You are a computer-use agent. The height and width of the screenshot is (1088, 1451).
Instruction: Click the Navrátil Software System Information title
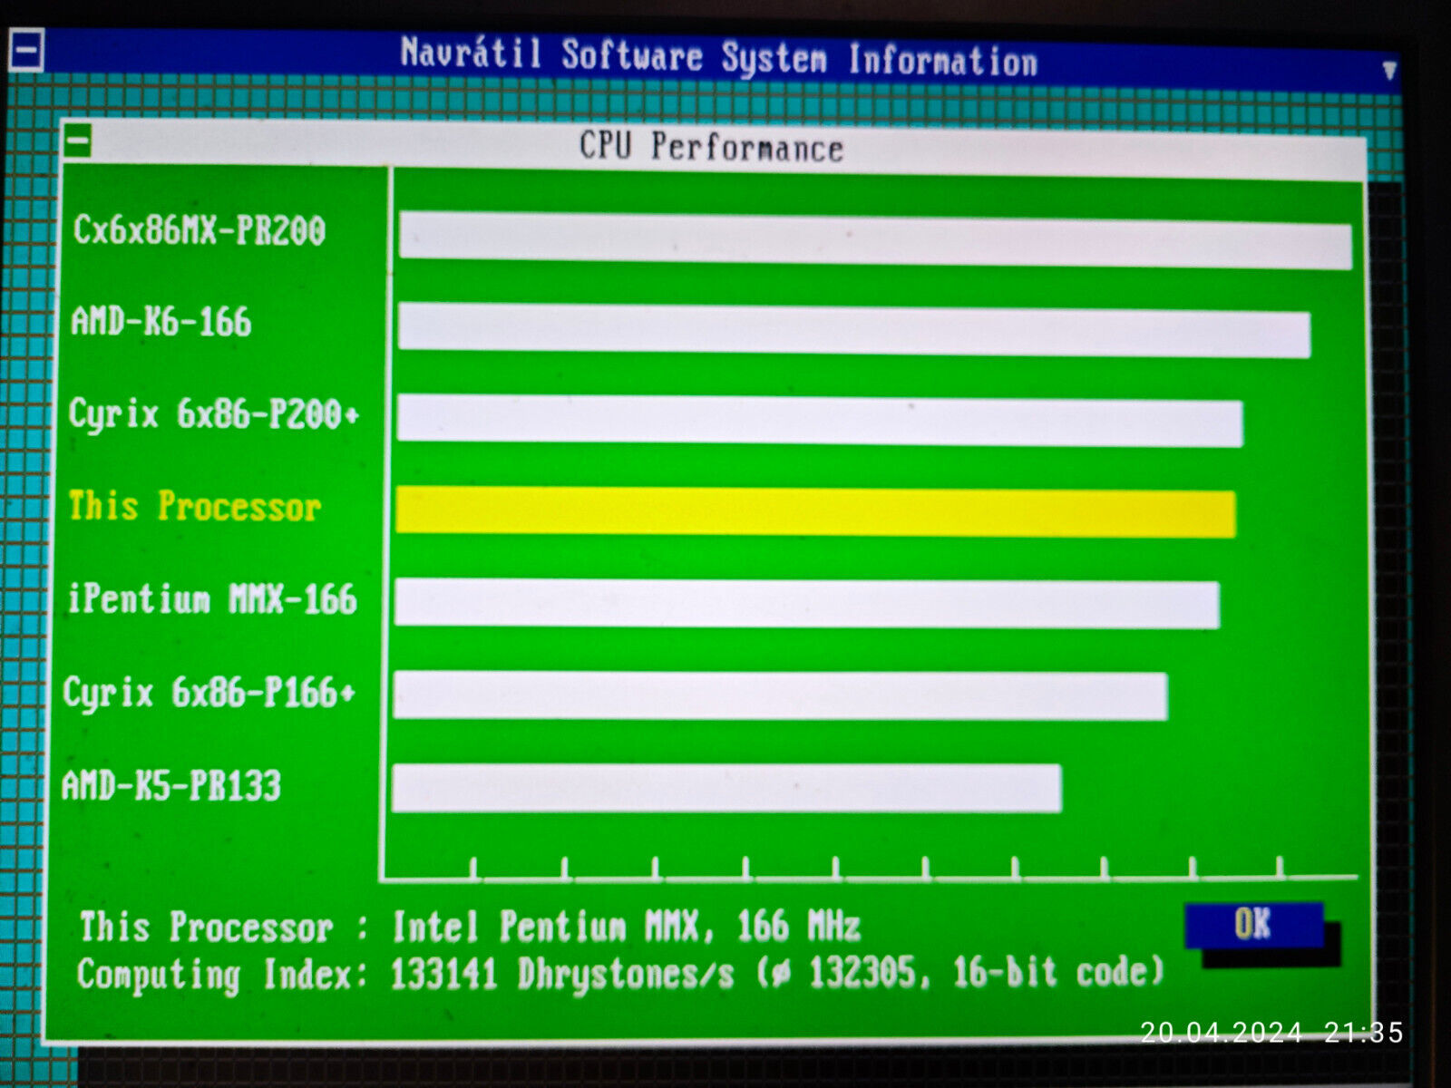pyautogui.click(x=719, y=57)
